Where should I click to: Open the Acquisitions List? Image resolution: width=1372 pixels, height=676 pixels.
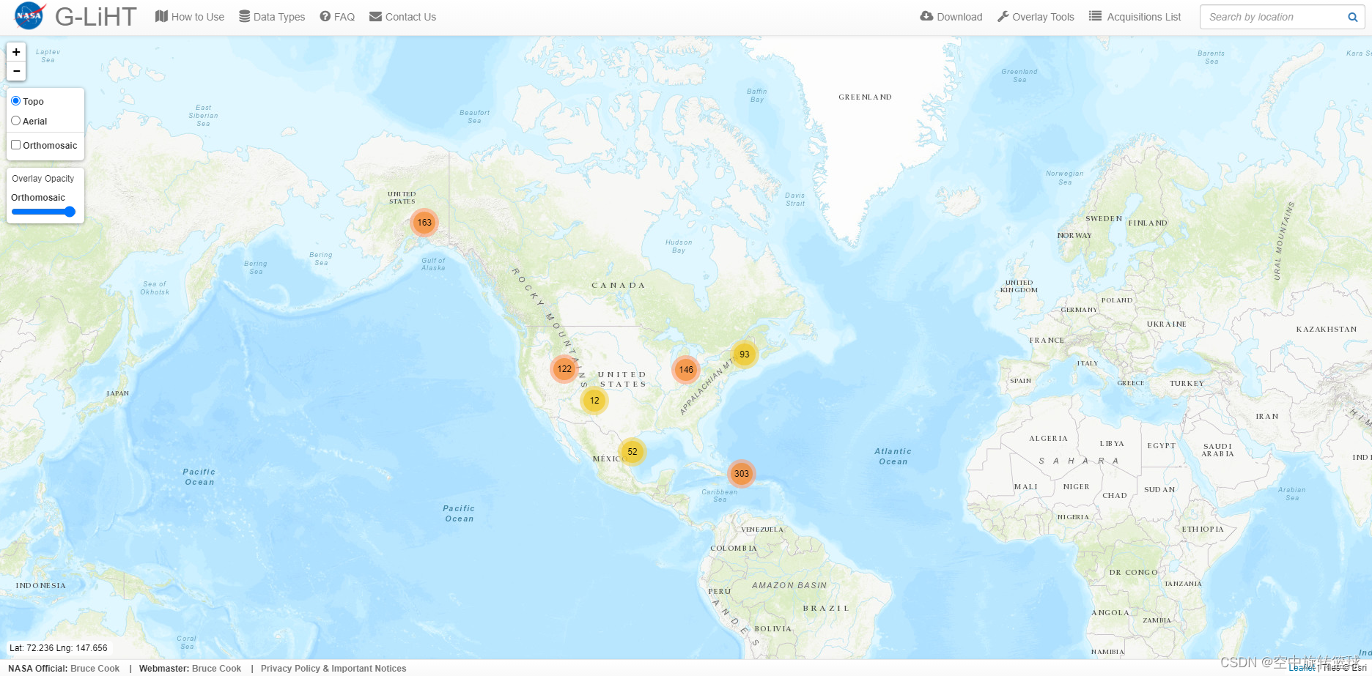(x=1135, y=17)
